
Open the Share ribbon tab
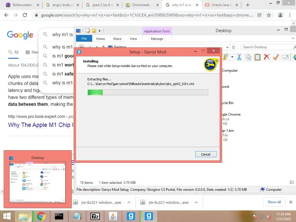117,39
